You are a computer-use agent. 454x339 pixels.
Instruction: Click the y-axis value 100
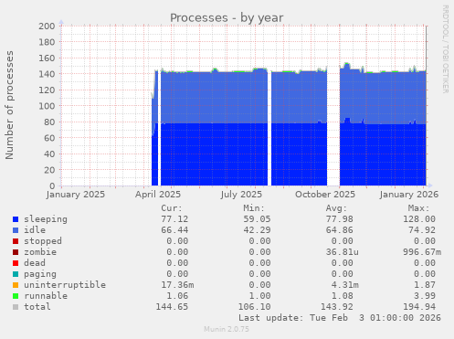(x=47, y=106)
